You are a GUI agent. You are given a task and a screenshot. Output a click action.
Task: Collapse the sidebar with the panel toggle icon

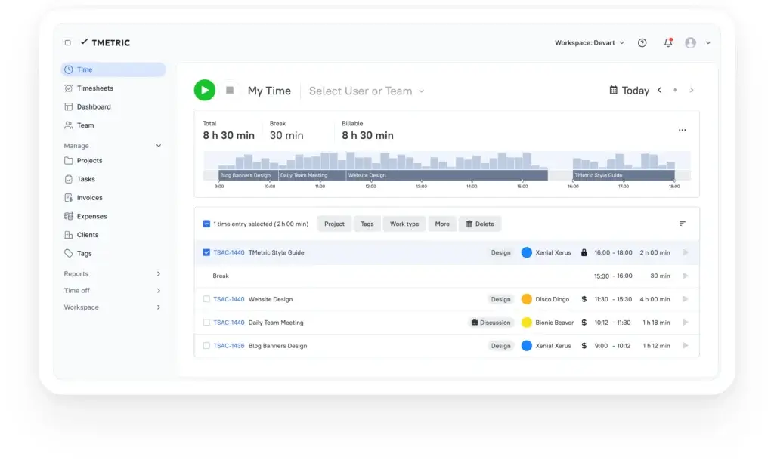(x=67, y=43)
